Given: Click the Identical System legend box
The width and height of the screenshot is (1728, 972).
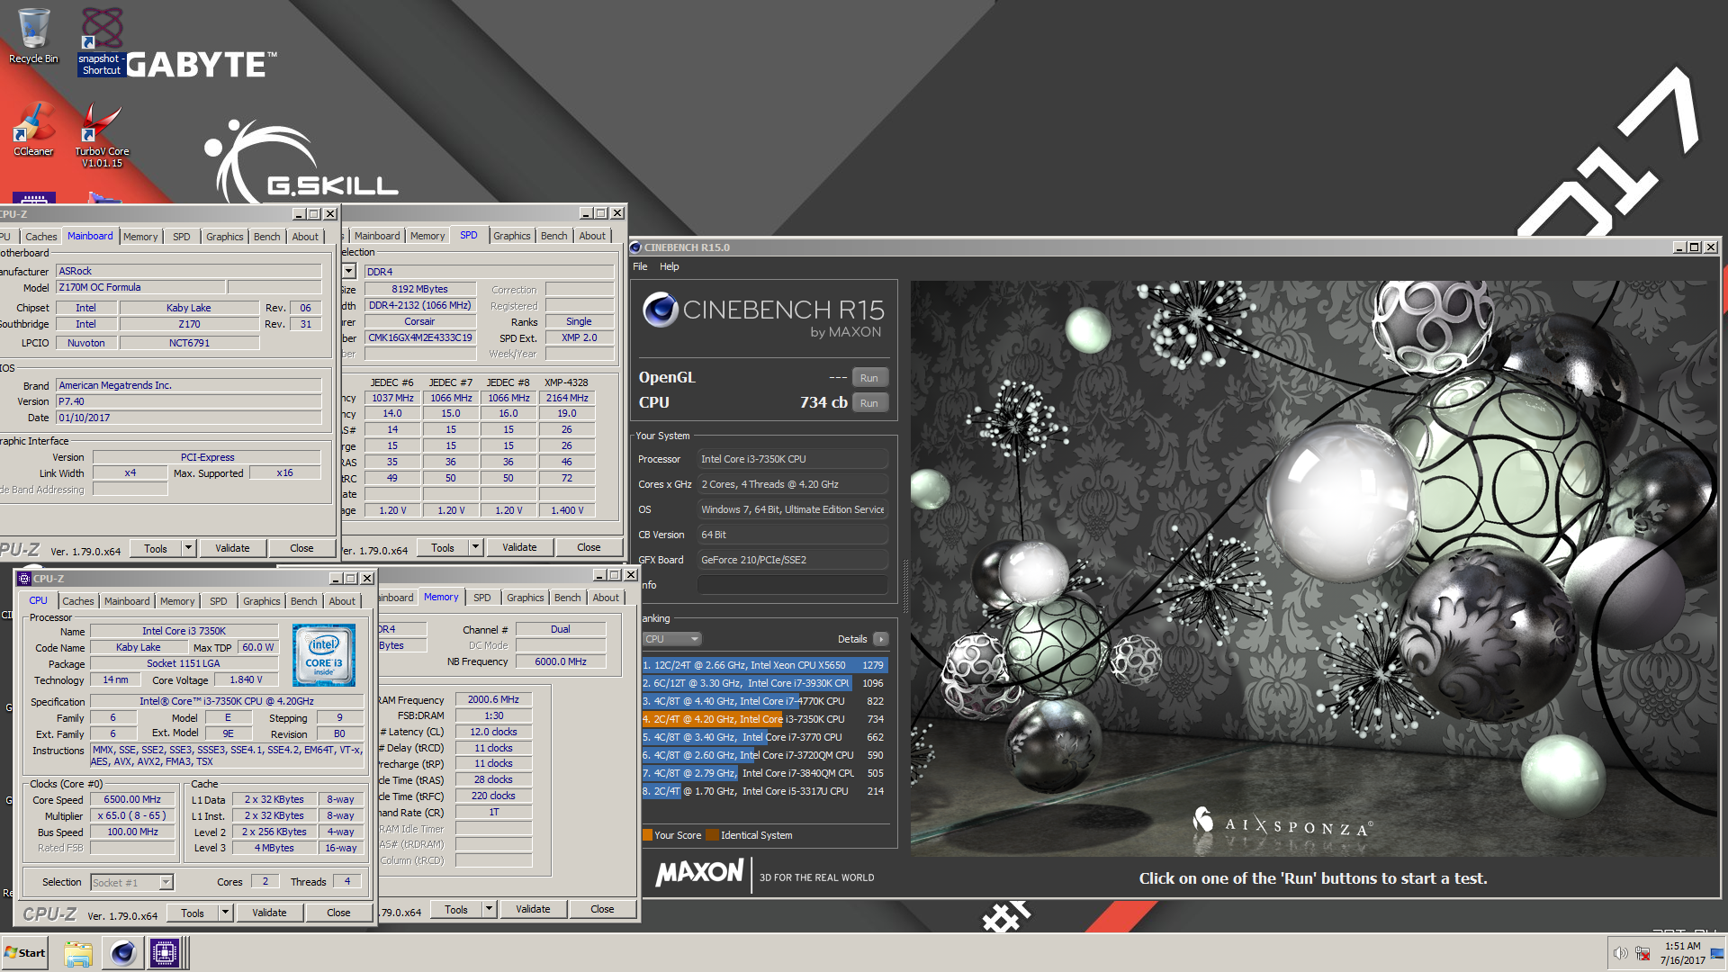Looking at the screenshot, I should click(x=713, y=835).
